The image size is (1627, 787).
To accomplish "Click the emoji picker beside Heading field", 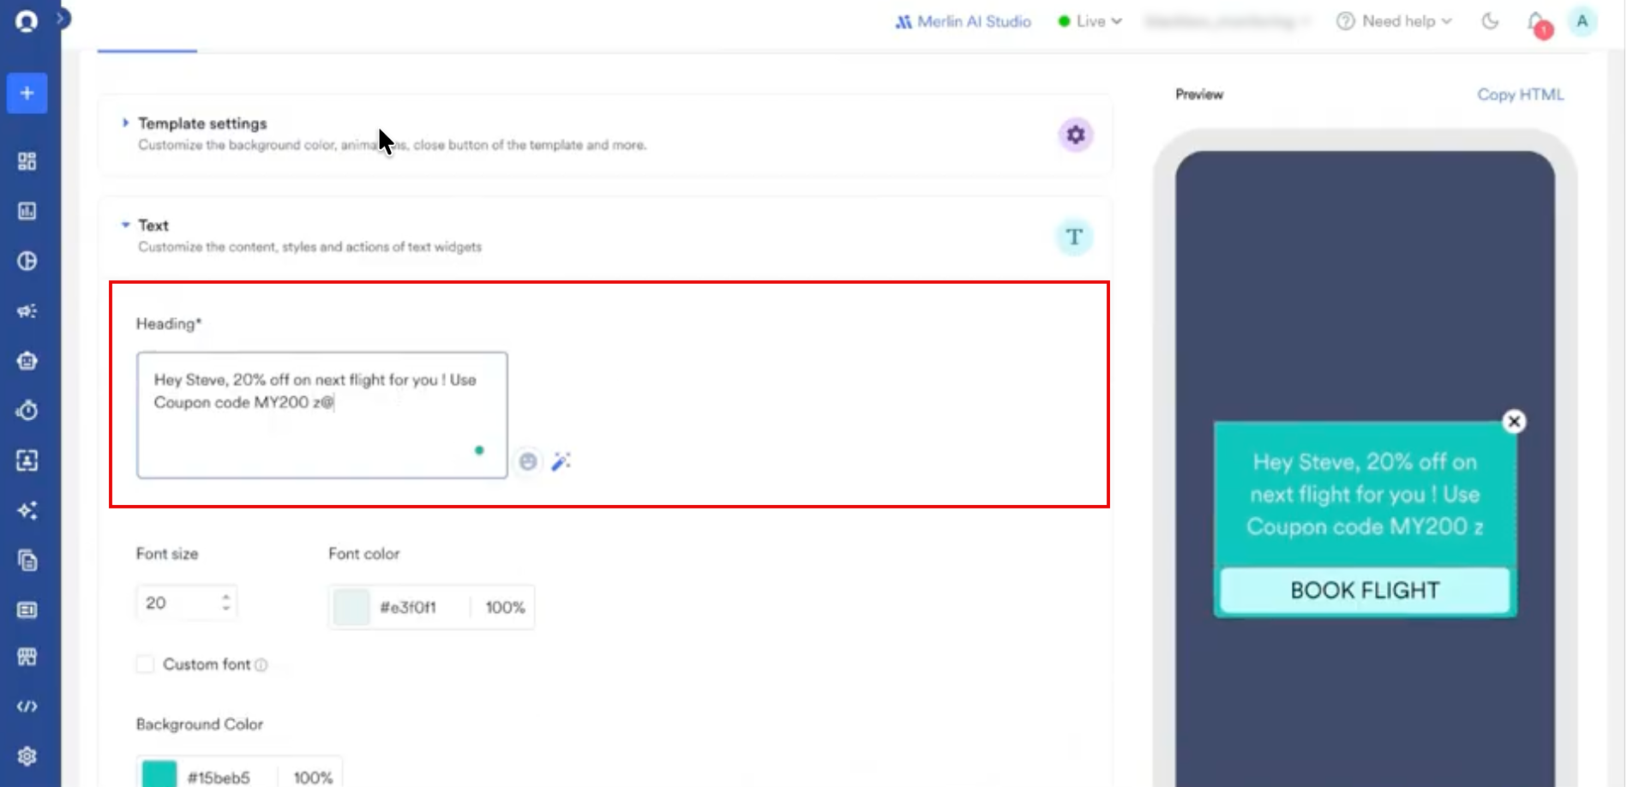I will click(528, 461).
